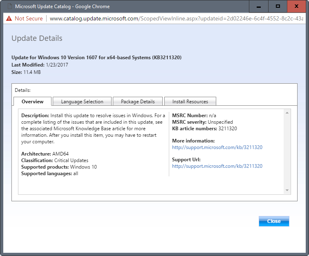Click the MSRC severity Unspecified text
The height and width of the screenshot is (256, 309).
[203, 122]
